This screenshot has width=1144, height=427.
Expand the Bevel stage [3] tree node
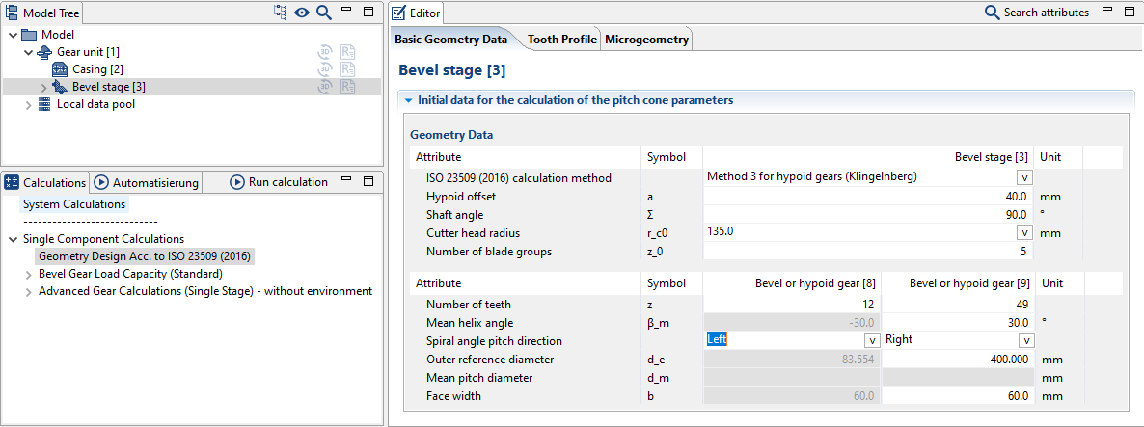[x=43, y=87]
